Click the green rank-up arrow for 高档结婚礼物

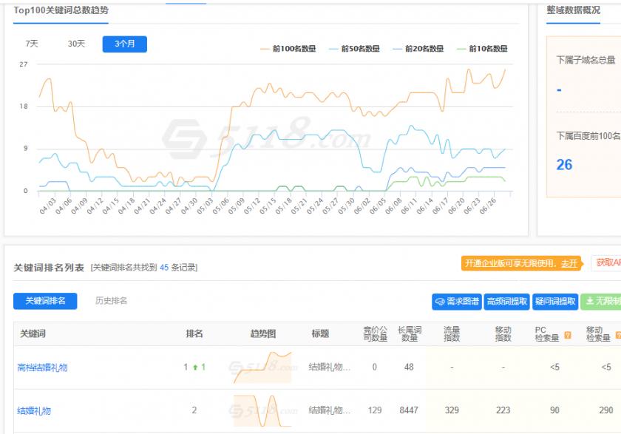coord(195,367)
